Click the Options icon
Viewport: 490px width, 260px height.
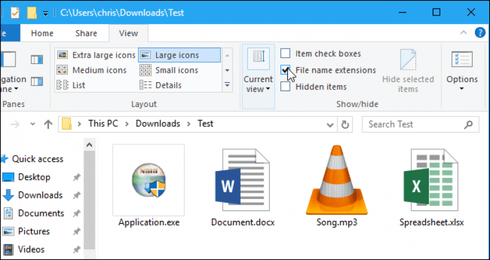click(x=462, y=59)
